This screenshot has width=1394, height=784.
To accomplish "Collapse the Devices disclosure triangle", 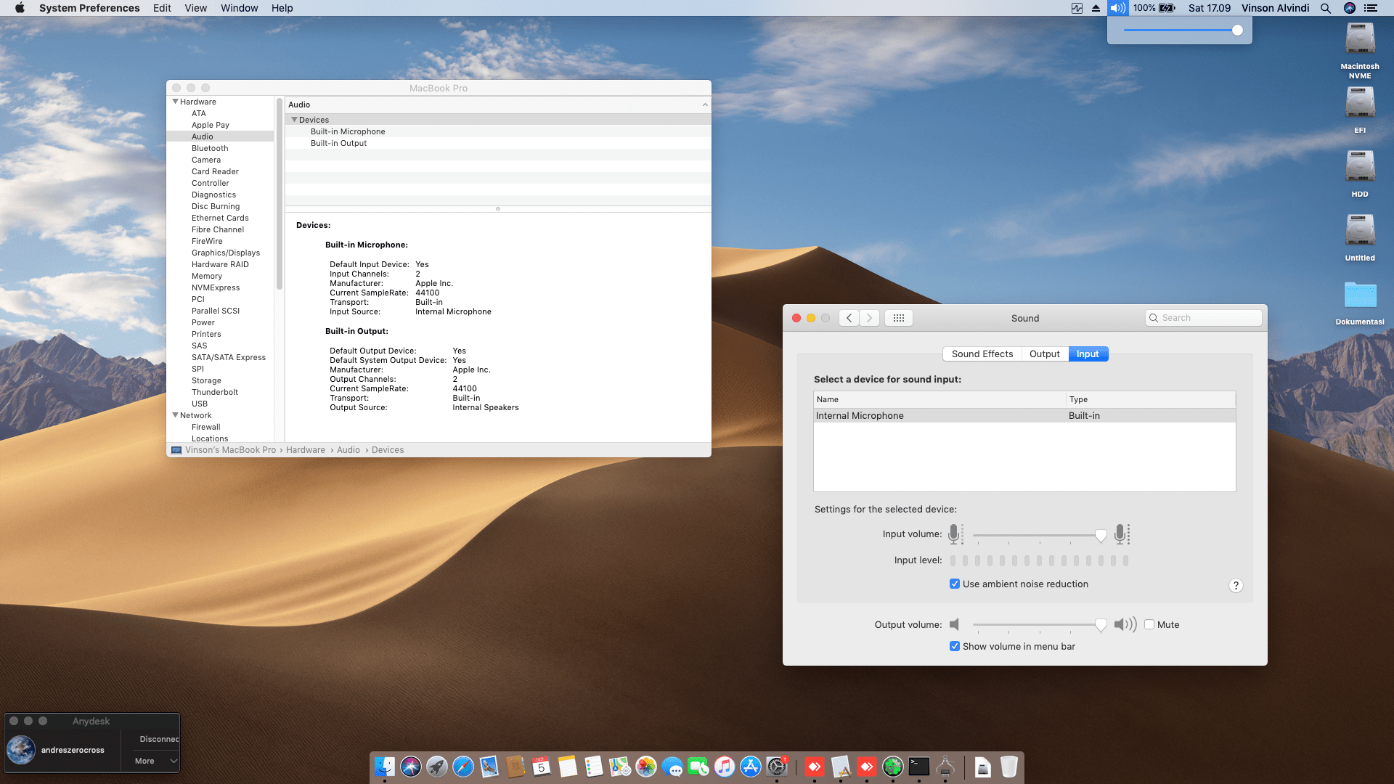I will pos(294,120).
